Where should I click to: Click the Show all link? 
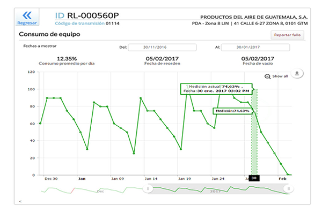pos(280,77)
